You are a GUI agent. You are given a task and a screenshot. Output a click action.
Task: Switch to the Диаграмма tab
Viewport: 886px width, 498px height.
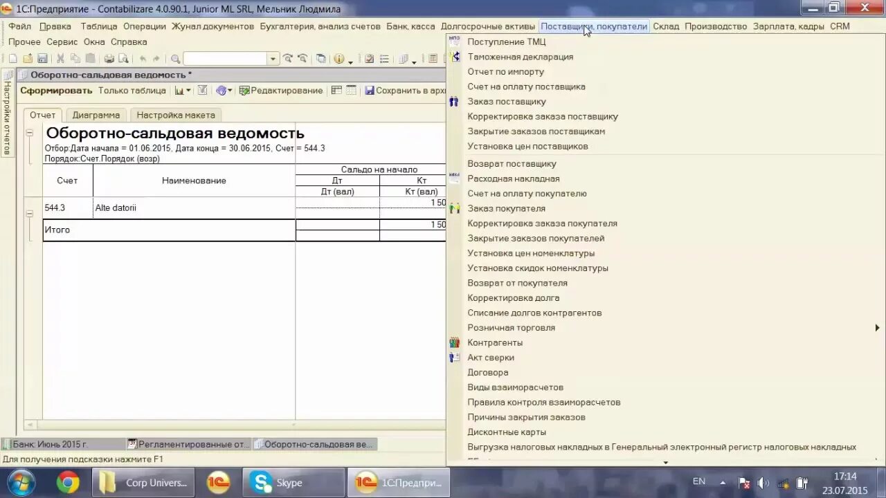pyautogui.click(x=96, y=115)
